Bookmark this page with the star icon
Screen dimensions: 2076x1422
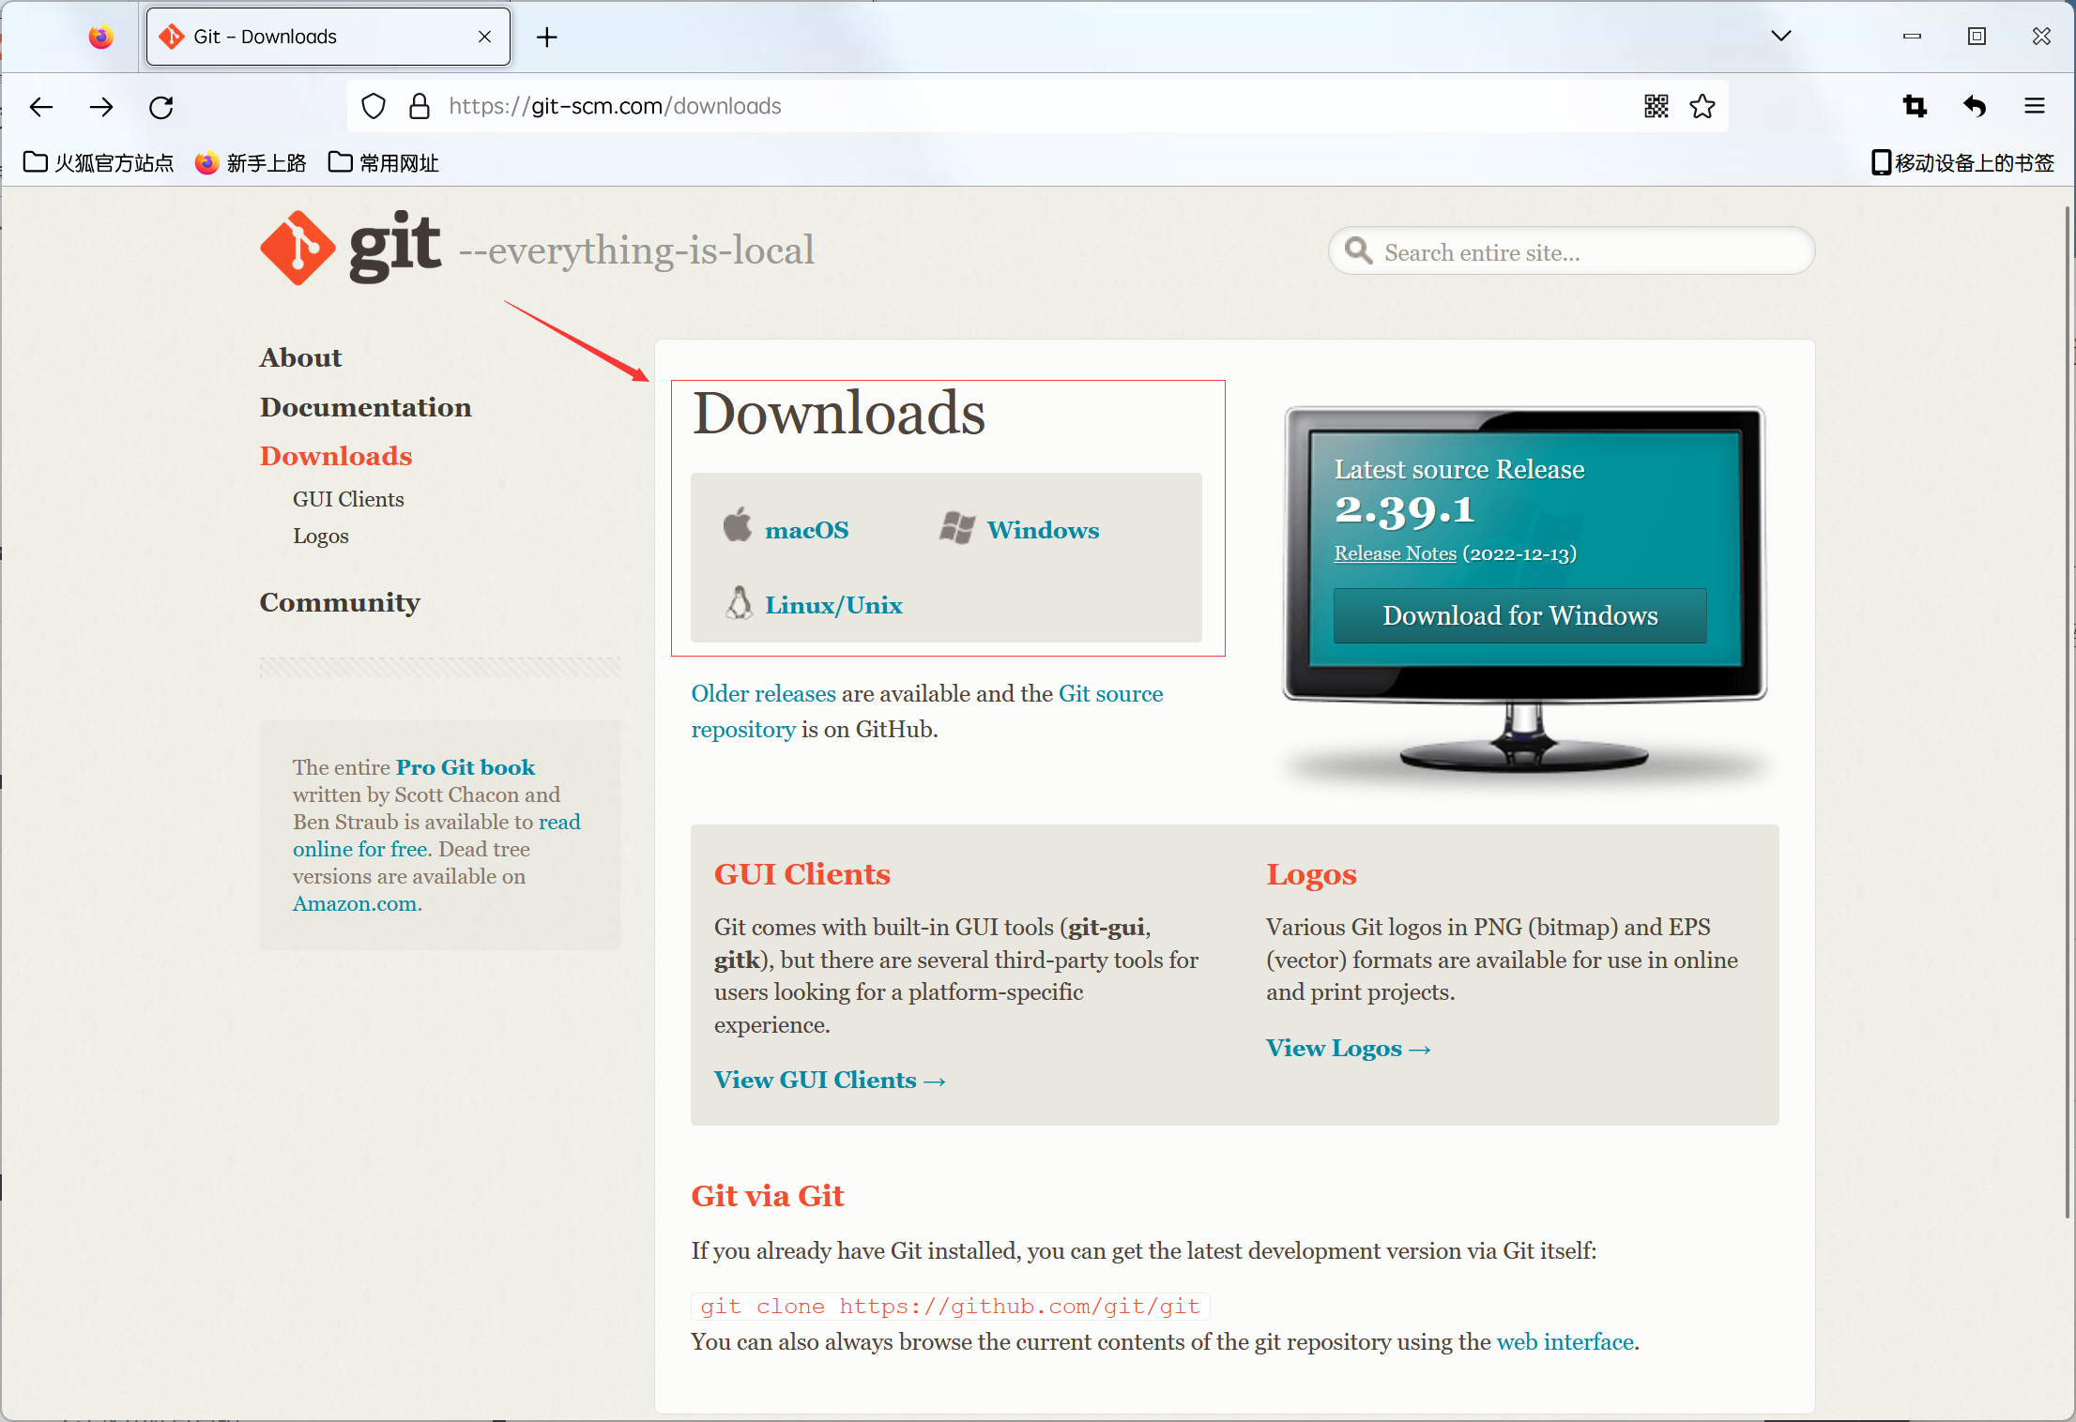pos(1702,107)
